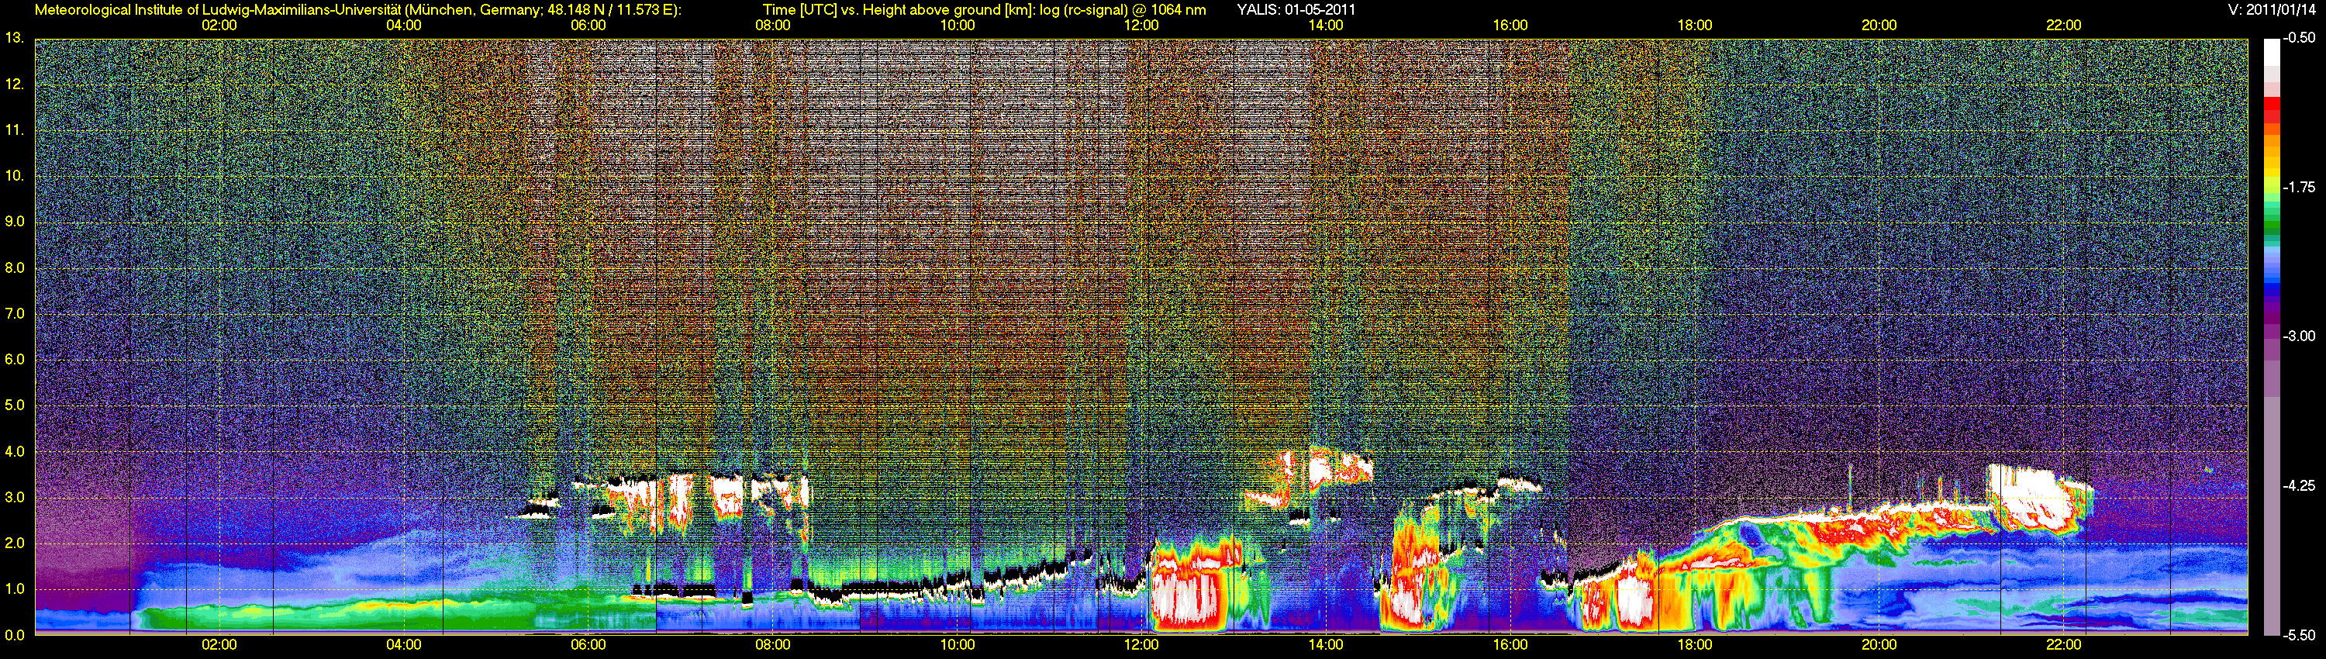Viewport: 2326px width, 659px height.
Task: Select the 10:00 label on the upper time axis
Action: (957, 26)
